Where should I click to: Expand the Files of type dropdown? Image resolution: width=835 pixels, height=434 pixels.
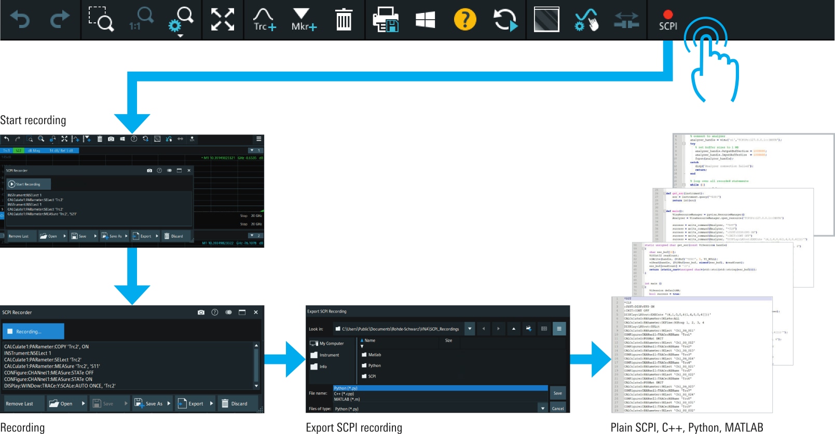(543, 409)
